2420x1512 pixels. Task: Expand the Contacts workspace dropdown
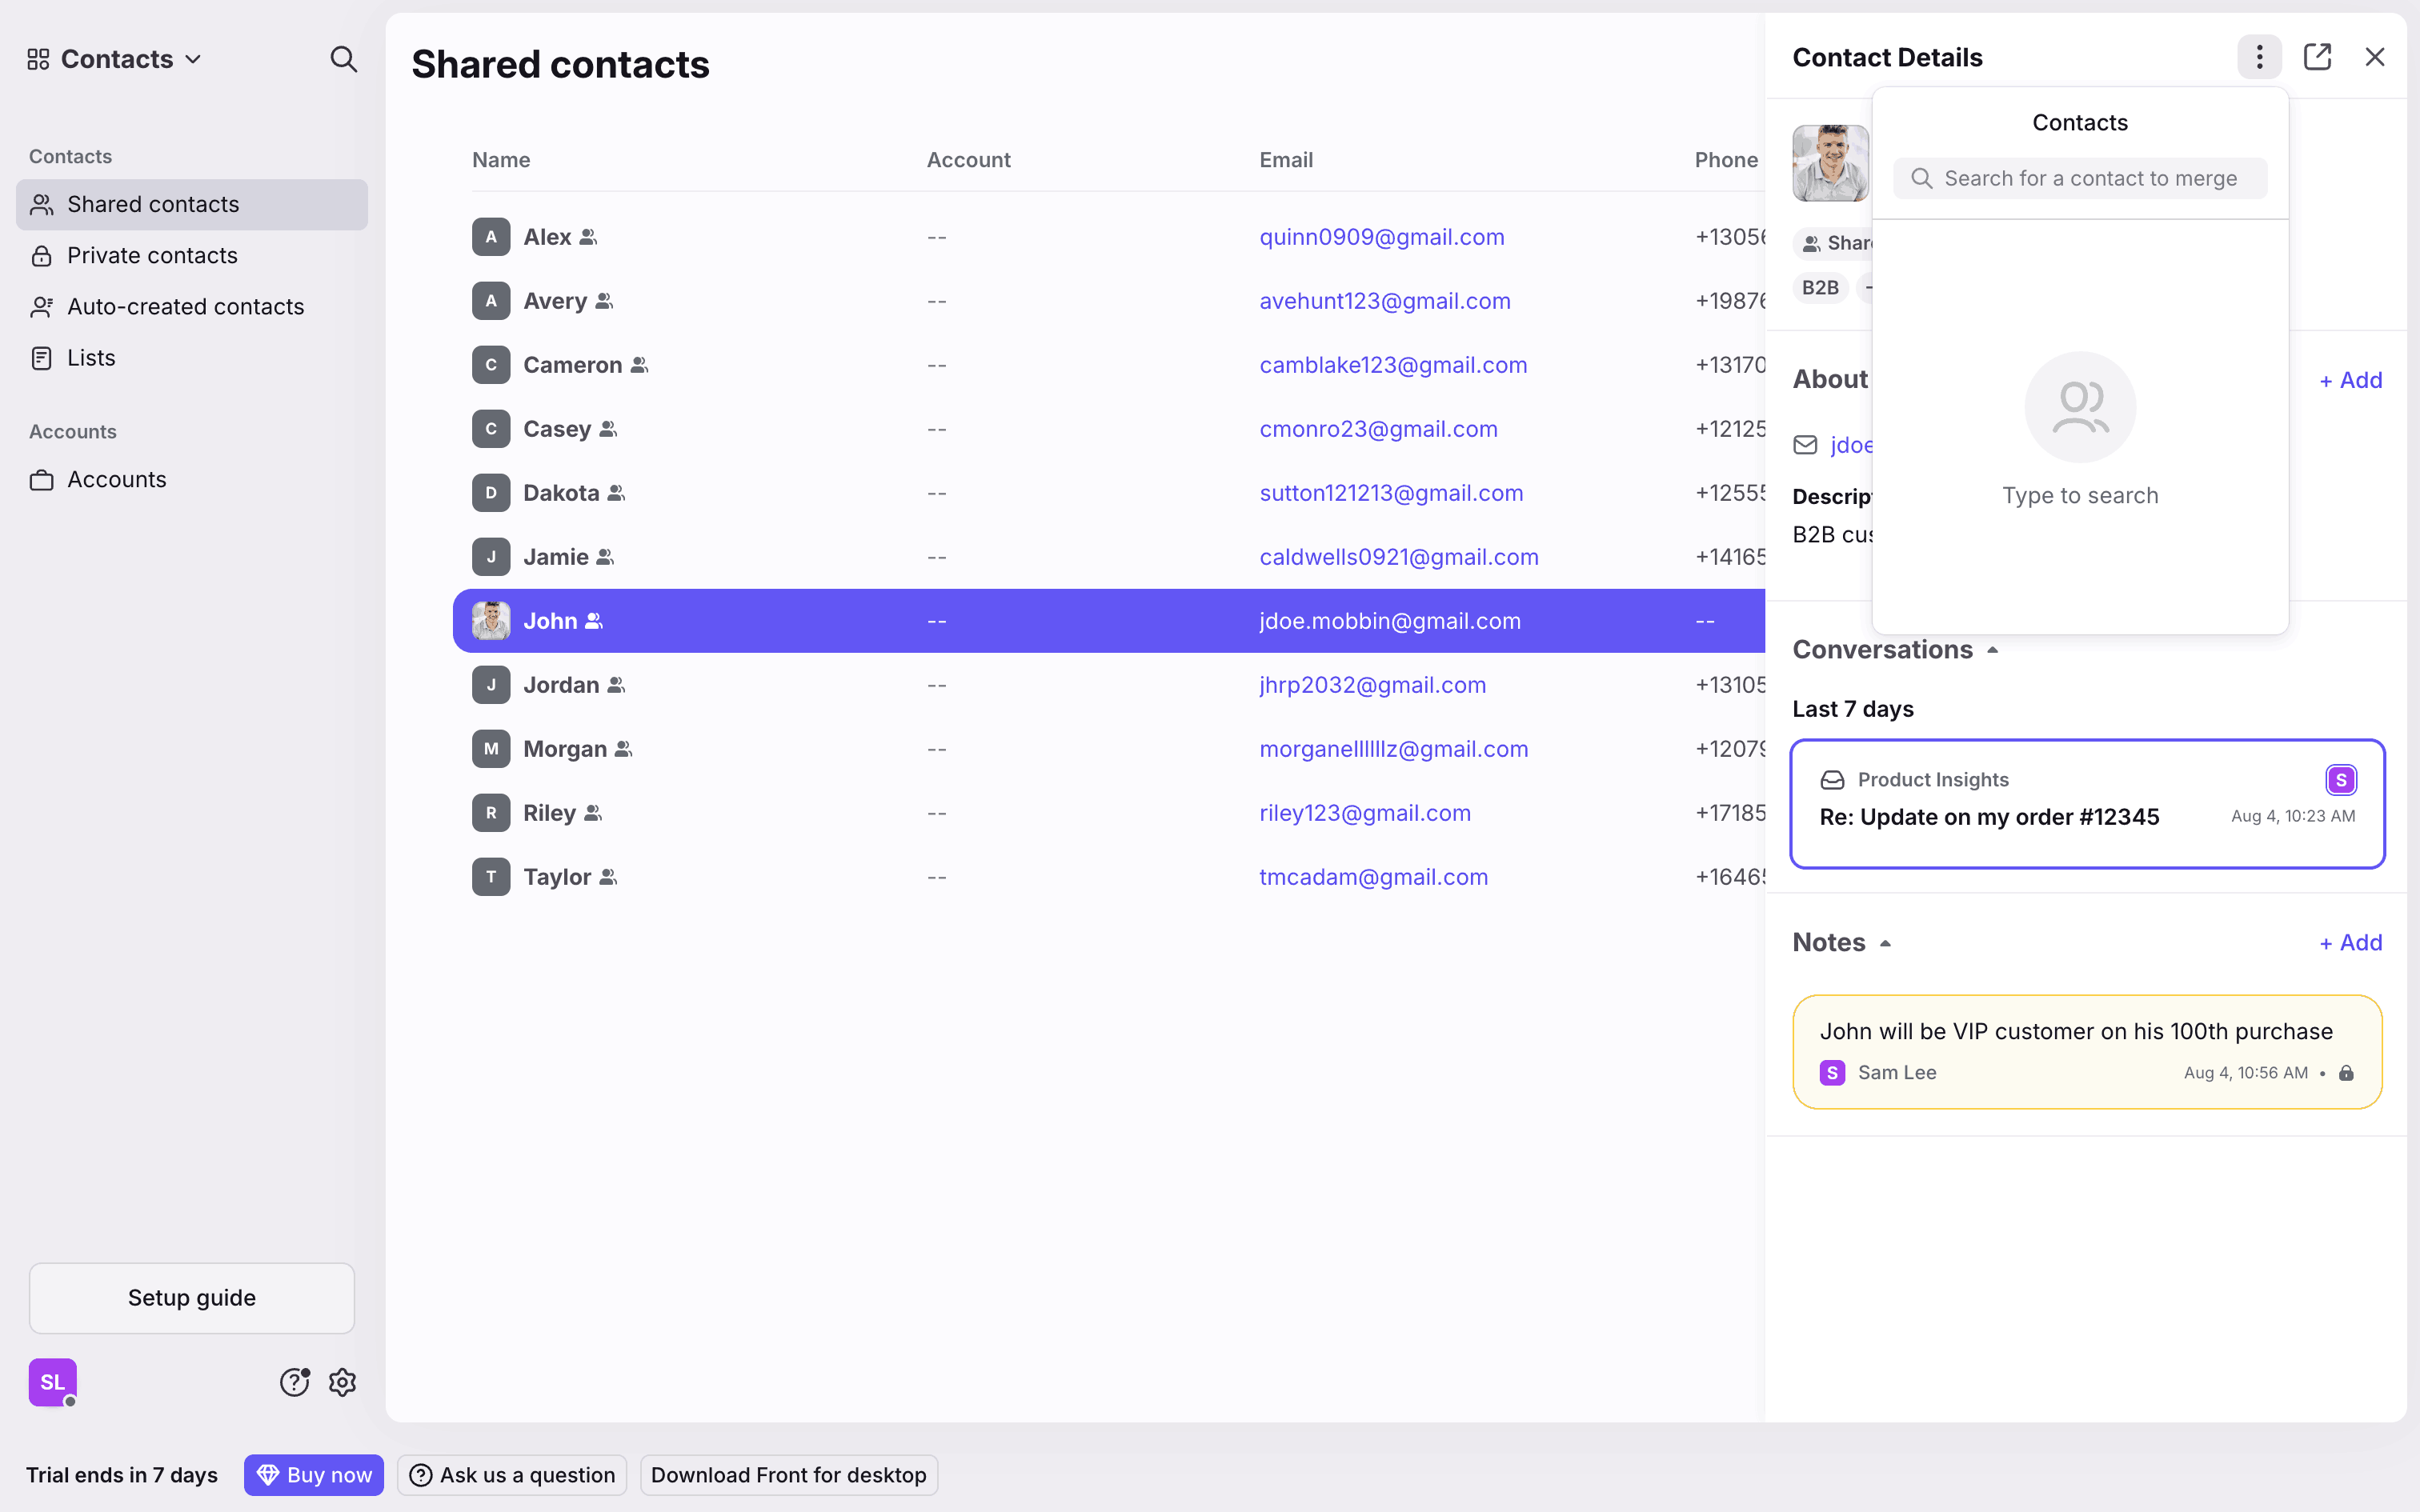tap(115, 59)
